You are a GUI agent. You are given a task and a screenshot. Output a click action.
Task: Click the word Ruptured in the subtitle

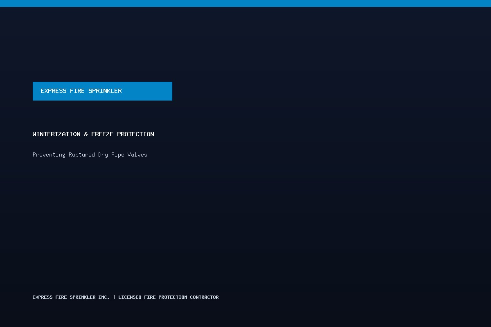82,155
